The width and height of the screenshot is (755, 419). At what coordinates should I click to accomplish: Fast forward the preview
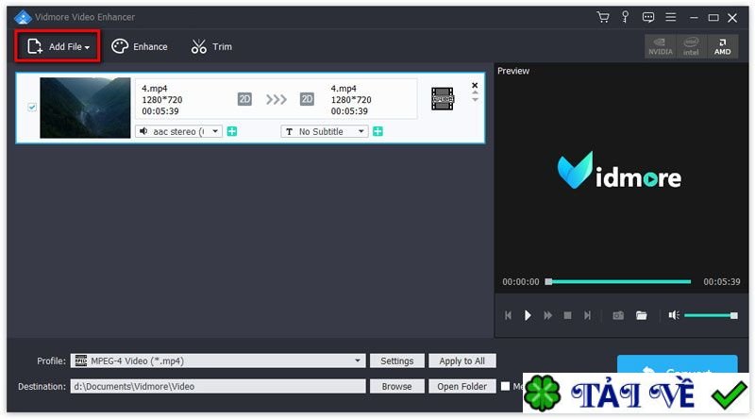click(547, 315)
